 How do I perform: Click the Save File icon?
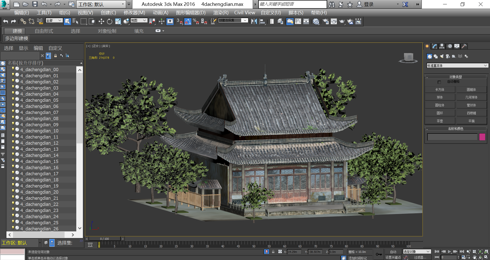coord(35,4)
